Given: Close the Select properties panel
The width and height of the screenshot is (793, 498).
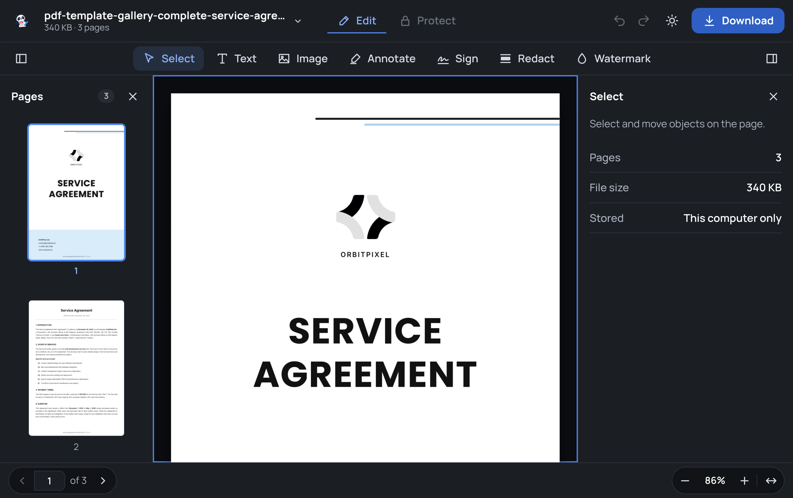Looking at the screenshot, I should tap(773, 96).
